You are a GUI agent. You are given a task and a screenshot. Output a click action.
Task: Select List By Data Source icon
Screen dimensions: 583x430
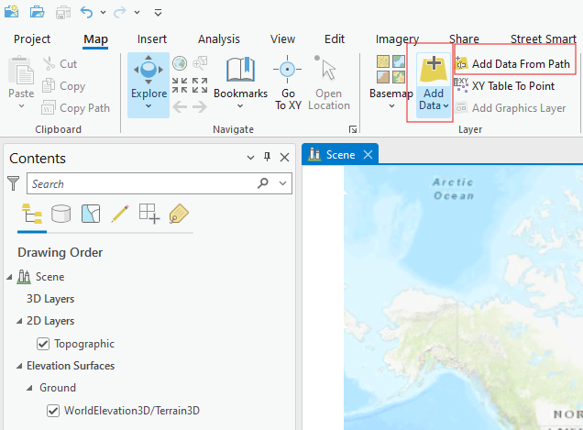pos(61,215)
